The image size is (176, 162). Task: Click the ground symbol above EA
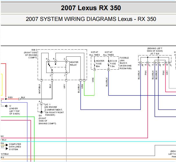(x=41, y=112)
